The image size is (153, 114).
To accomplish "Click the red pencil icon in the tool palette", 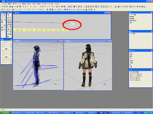I will point(10,29).
